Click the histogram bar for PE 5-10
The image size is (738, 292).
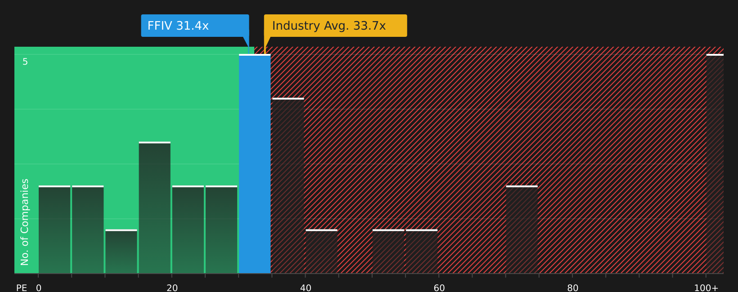tap(88, 229)
